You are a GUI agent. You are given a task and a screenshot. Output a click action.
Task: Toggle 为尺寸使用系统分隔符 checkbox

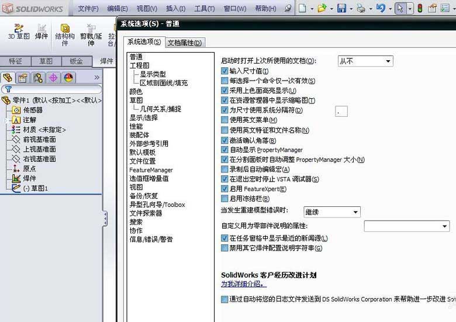click(224, 110)
